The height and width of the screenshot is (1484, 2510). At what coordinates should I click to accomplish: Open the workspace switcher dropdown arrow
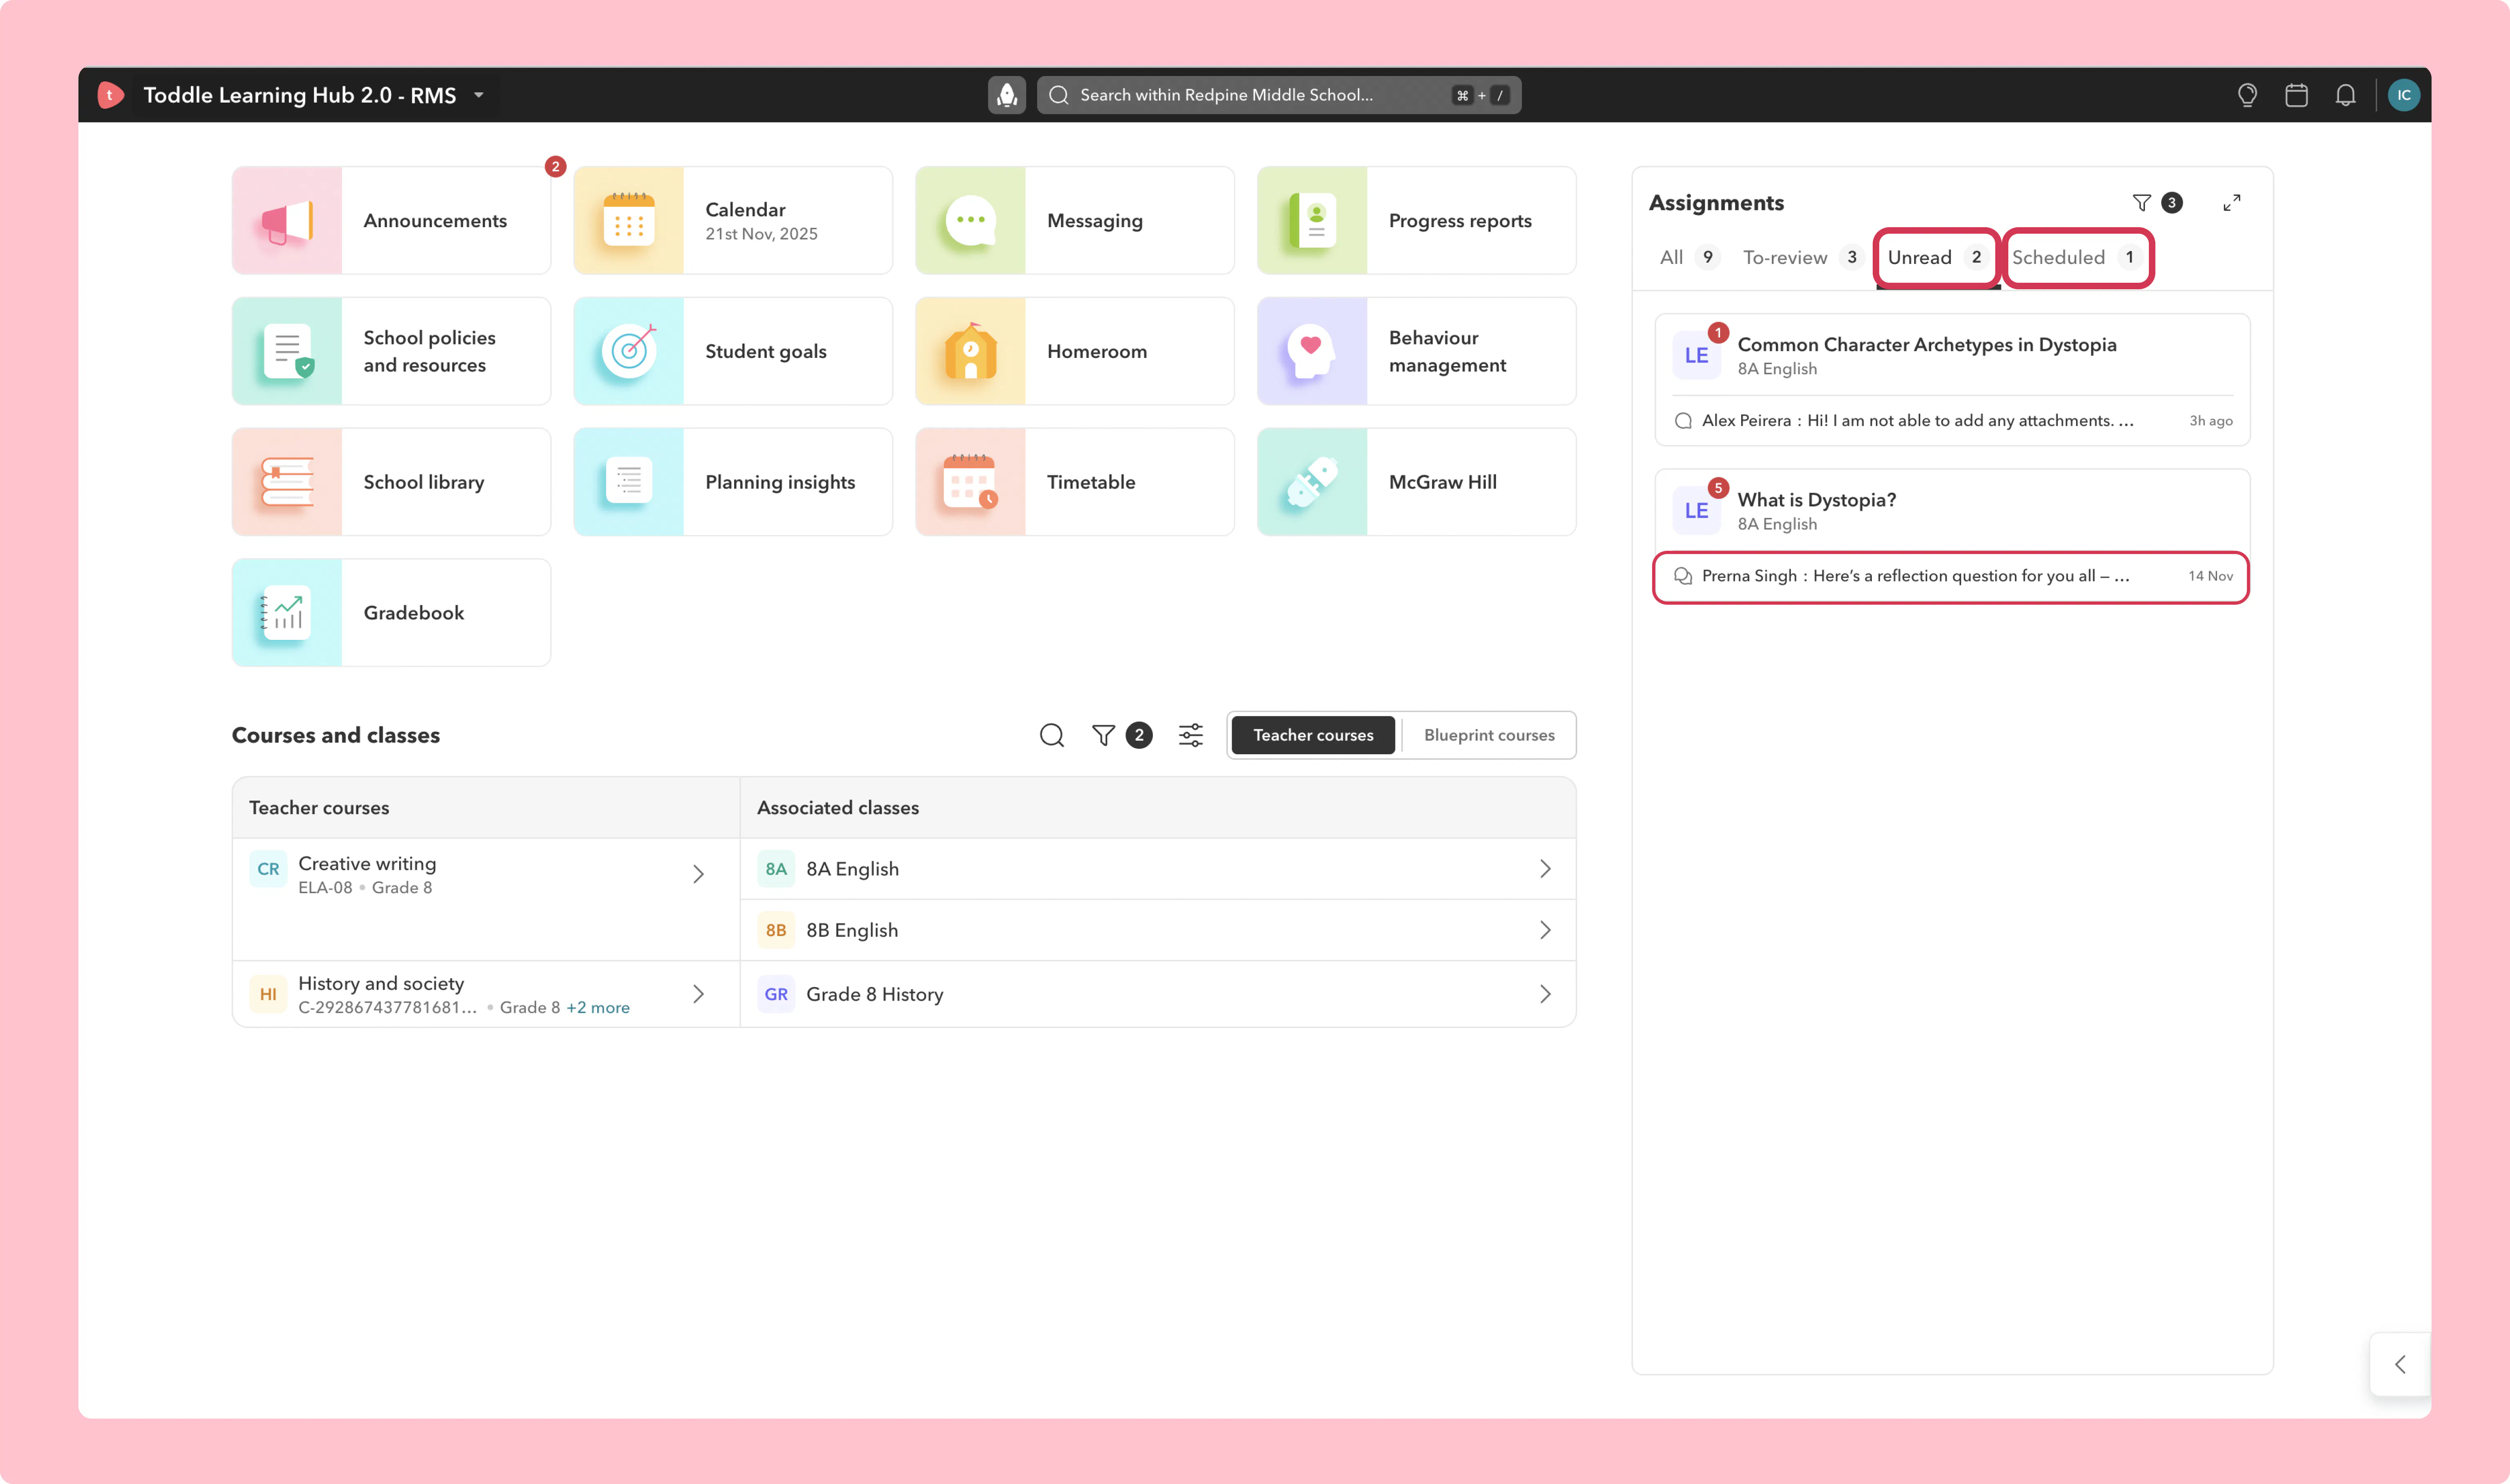click(479, 95)
